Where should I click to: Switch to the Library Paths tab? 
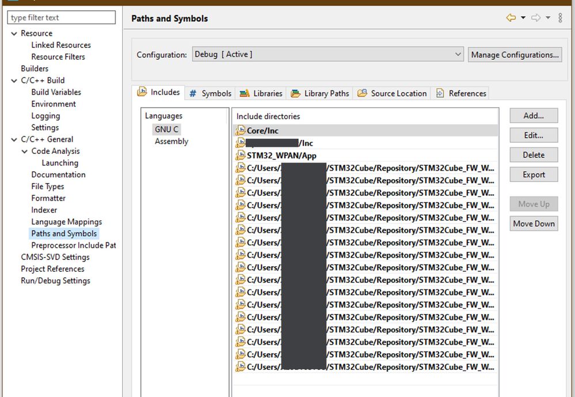pyautogui.click(x=320, y=93)
